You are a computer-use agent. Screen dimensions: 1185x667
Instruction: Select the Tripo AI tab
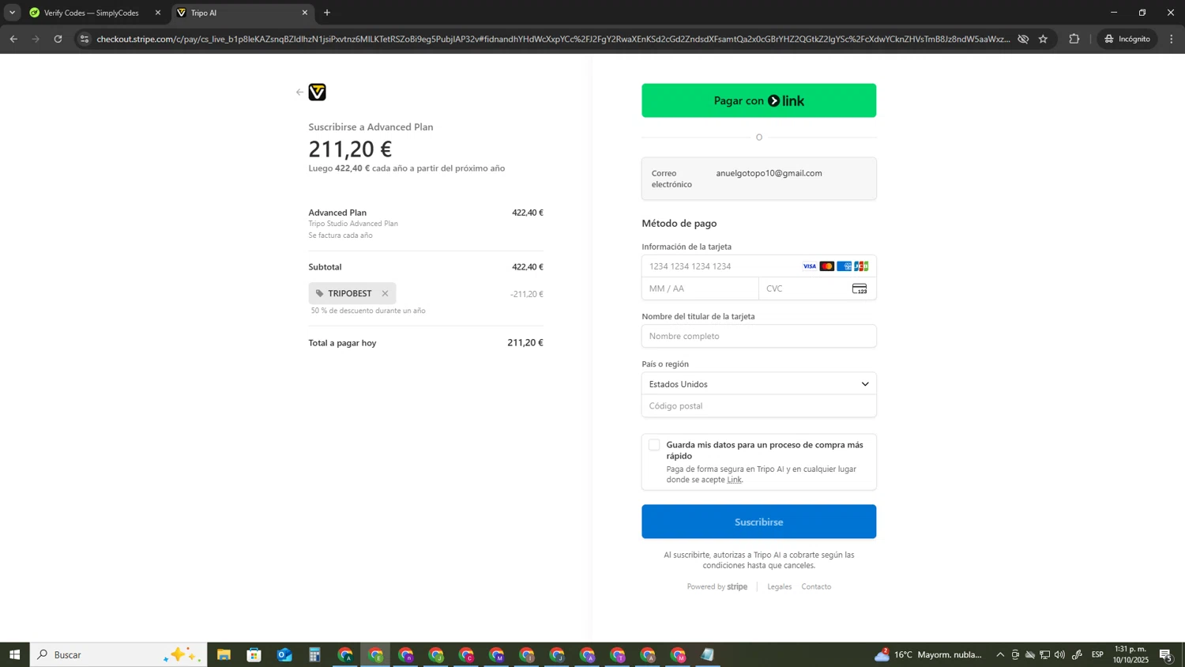coord(237,13)
